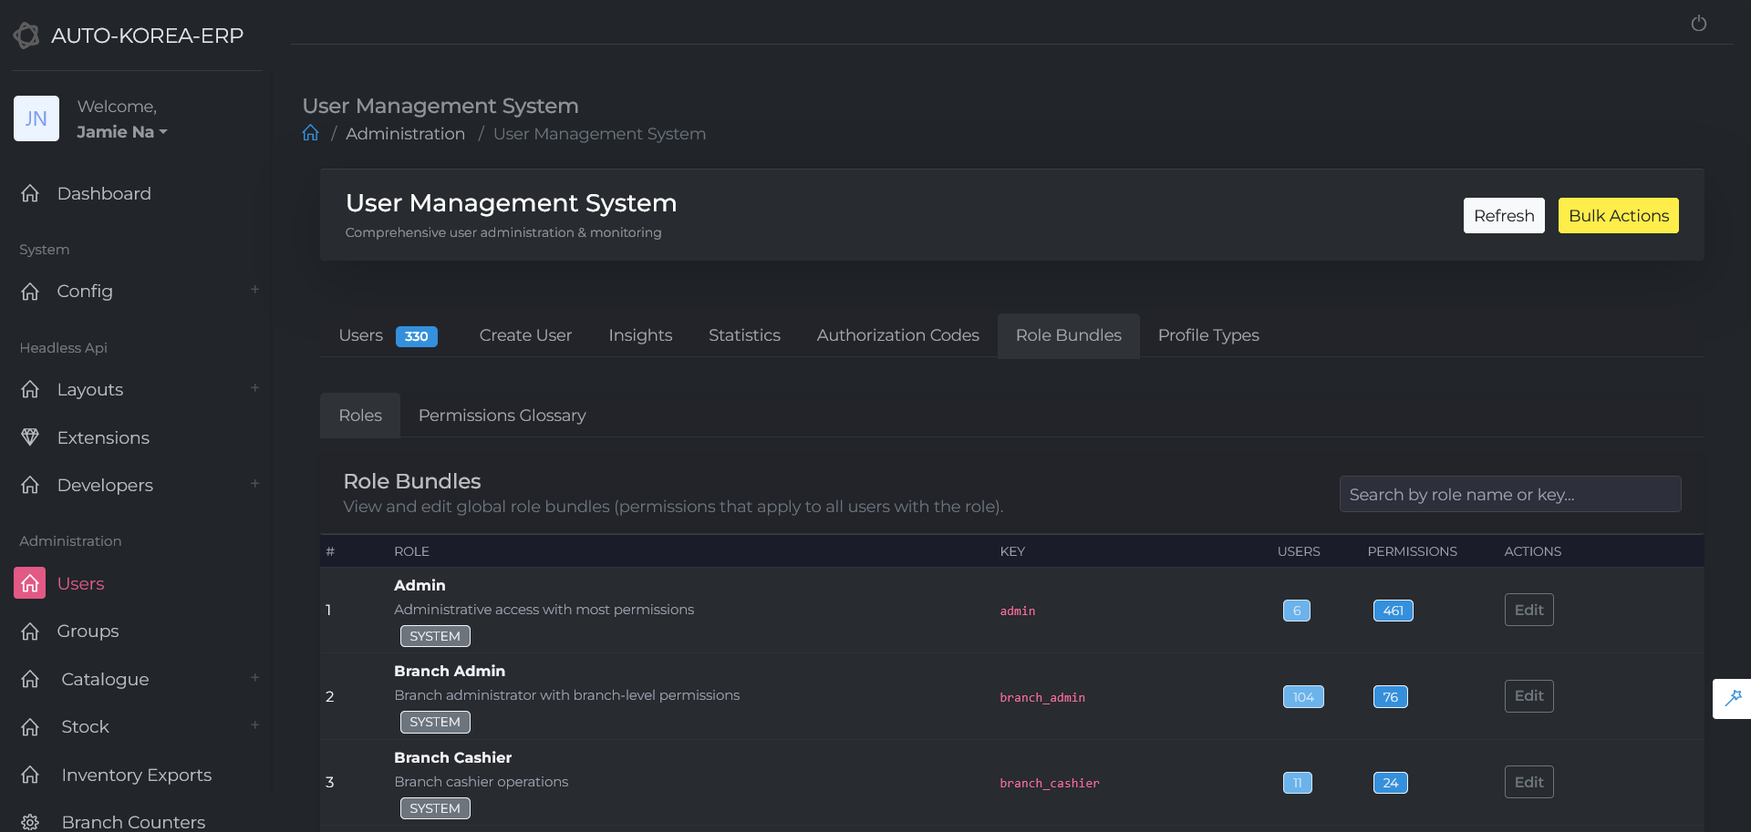Click the Extensions diamond icon
1751x832 pixels.
pos(30,437)
